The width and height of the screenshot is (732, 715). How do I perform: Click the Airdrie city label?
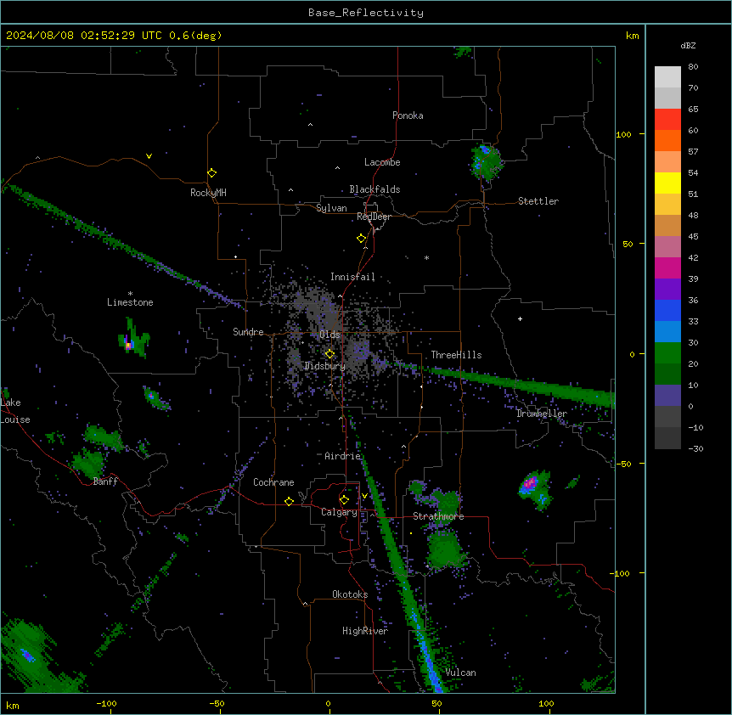[x=342, y=456]
